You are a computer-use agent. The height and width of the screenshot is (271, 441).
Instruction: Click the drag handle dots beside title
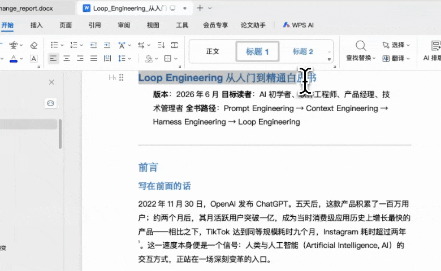[x=121, y=77]
